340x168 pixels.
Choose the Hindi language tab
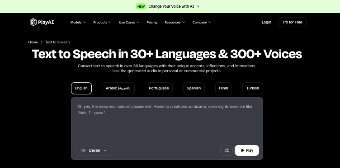click(223, 89)
